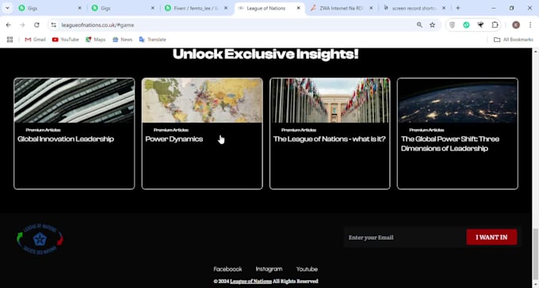Click the flags avenue article thumbnail
This screenshot has width=539, height=288.
point(330,100)
